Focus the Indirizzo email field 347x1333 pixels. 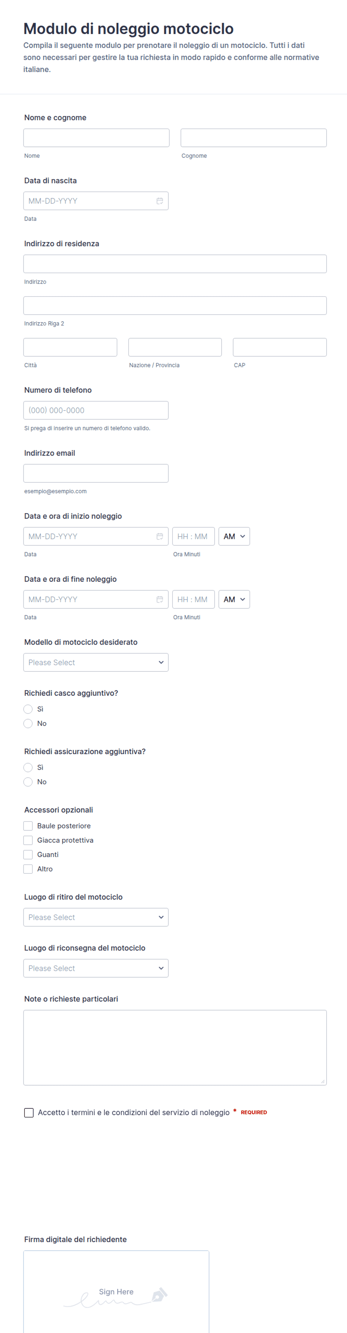tap(96, 473)
